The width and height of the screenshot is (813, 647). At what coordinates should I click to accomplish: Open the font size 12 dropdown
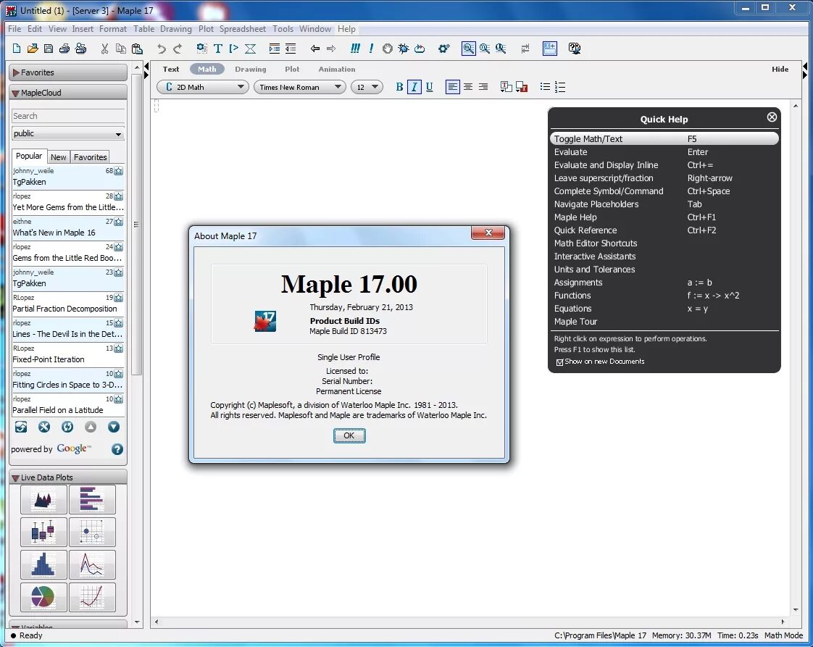(367, 87)
